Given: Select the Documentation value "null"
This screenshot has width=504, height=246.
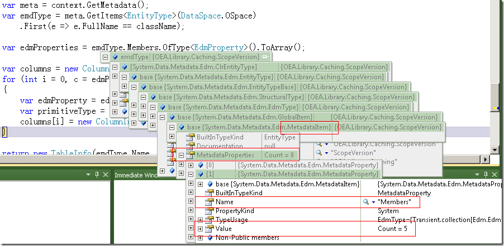Looking at the screenshot, I should (271, 146).
